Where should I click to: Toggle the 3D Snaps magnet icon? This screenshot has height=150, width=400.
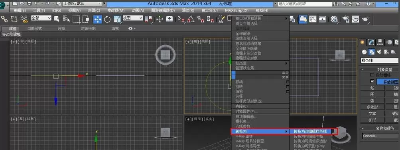181,19
